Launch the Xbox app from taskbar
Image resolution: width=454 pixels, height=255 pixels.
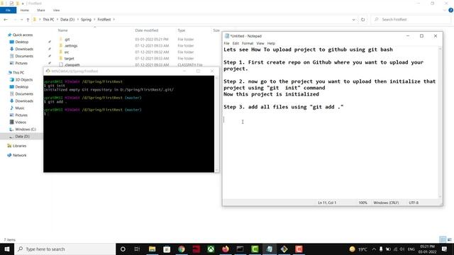[211, 249]
